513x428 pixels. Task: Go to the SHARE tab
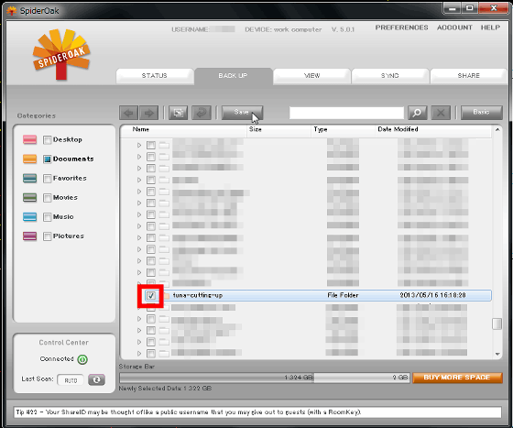[468, 76]
